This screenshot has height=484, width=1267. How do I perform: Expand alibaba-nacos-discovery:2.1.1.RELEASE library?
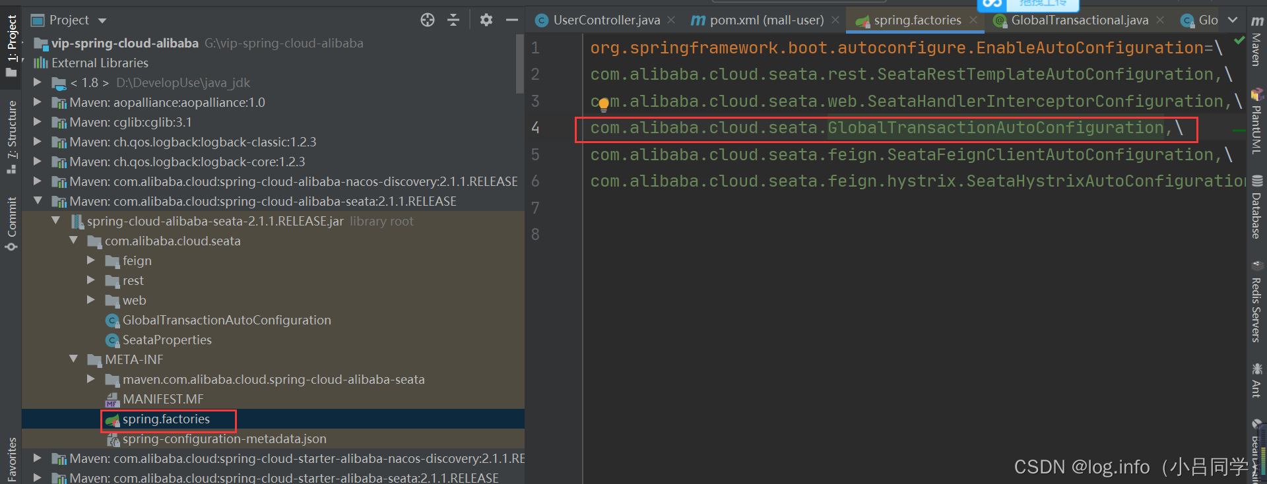click(x=38, y=181)
